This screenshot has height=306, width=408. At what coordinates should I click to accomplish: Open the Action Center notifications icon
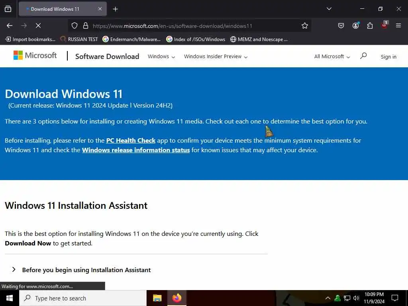395,298
